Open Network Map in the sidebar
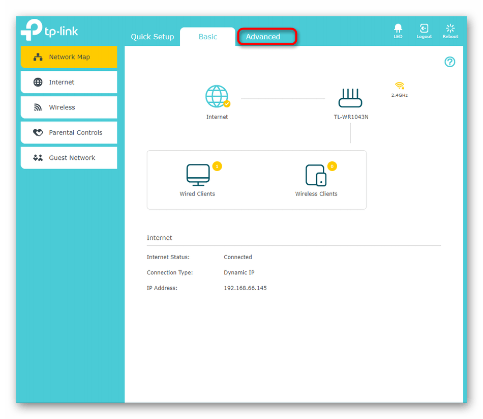Image resolution: width=483 pixels, height=419 pixels. pyautogui.click(x=69, y=57)
